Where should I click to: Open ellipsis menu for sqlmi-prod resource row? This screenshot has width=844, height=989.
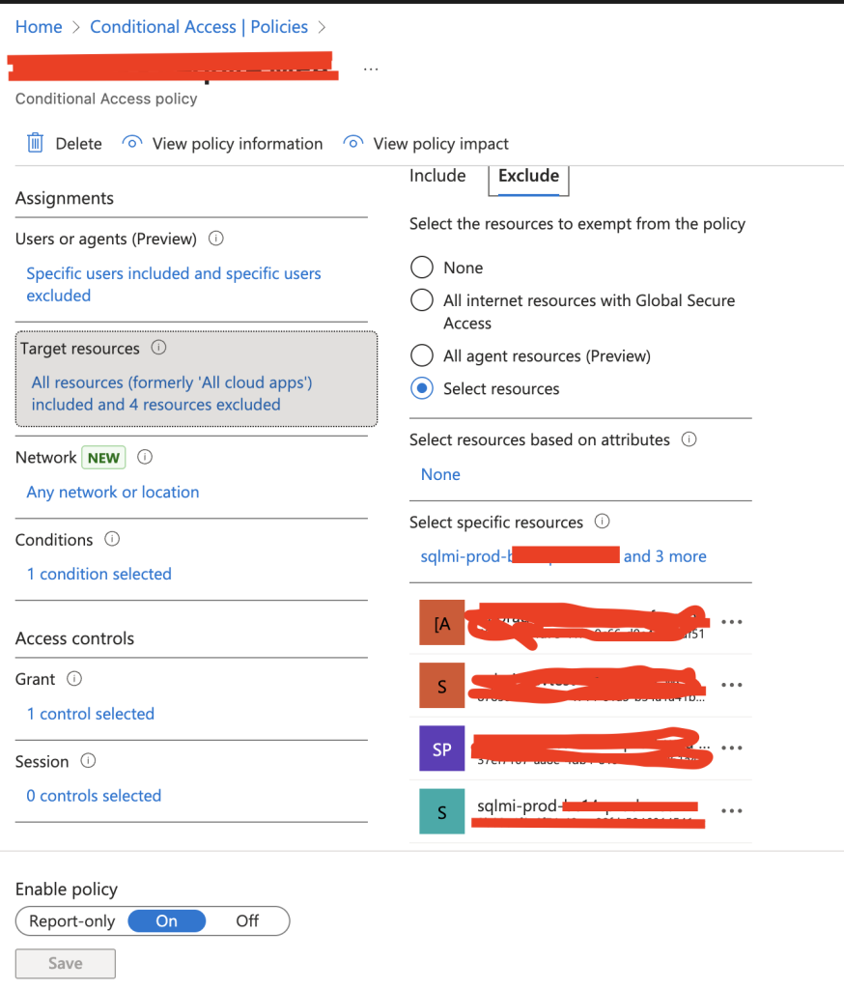(732, 811)
